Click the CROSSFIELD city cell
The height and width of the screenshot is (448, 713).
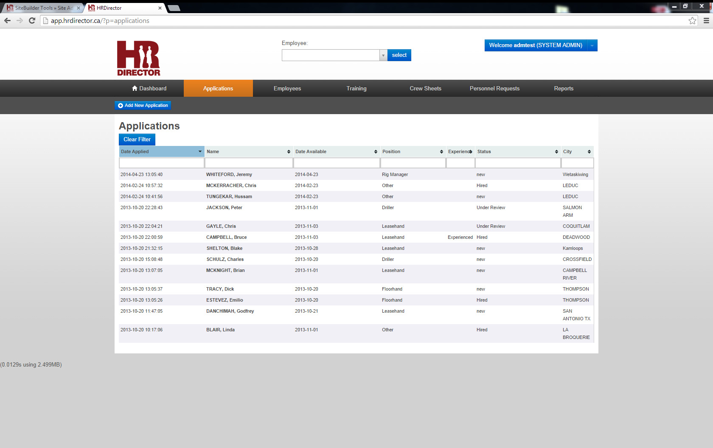click(577, 259)
